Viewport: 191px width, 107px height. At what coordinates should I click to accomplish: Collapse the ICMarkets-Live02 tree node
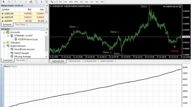[8, 36]
